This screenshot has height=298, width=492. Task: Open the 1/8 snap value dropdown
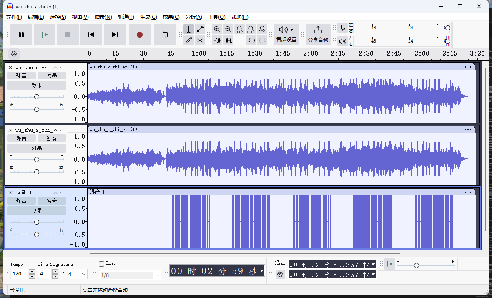(157, 275)
